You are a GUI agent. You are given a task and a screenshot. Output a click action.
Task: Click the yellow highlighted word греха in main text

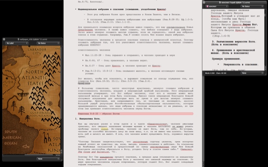104,129
